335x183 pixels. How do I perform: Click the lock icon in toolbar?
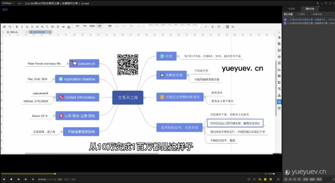(x=219, y=27)
